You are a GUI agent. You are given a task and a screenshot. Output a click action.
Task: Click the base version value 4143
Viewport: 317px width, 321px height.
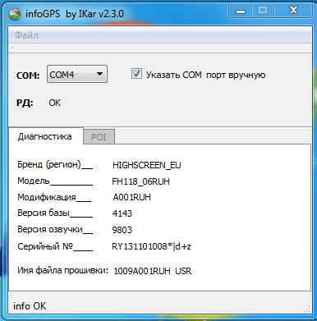(x=122, y=213)
